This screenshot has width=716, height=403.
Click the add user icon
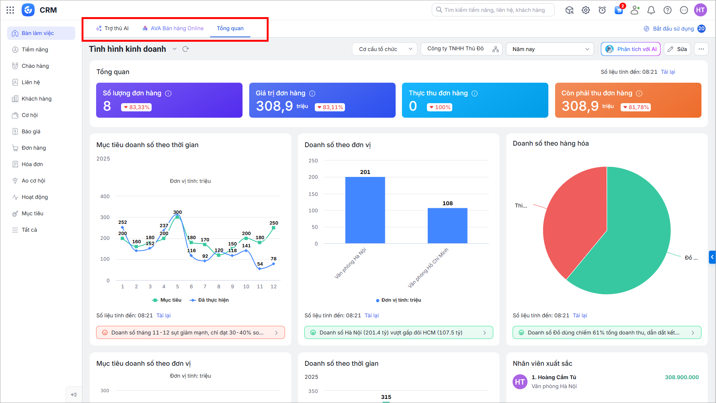635,10
